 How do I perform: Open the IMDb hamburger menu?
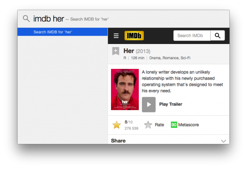pyautogui.click(x=116, y=36)
